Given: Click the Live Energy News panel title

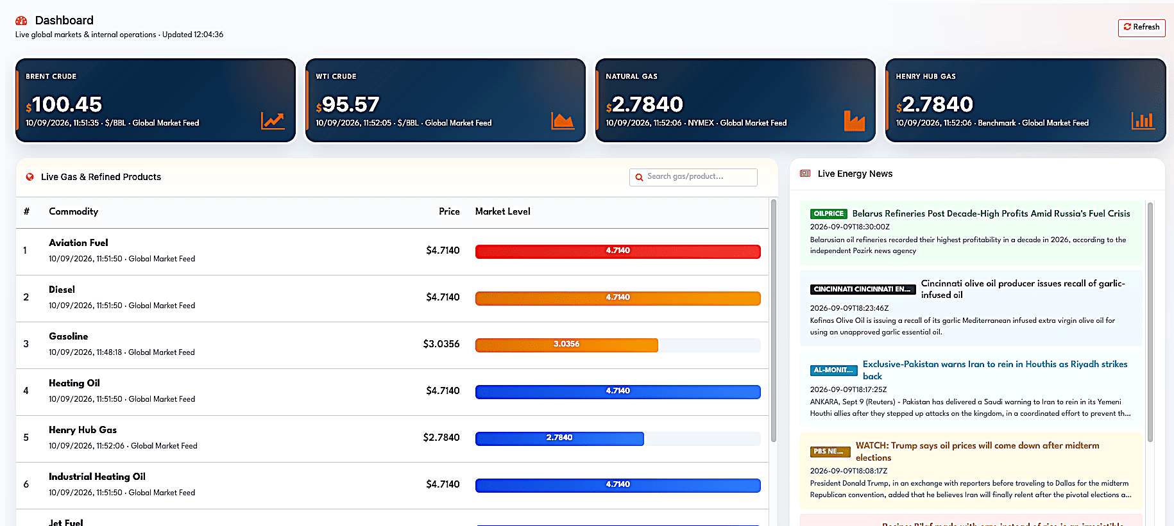Looking at the screenshot, I should coord(855,174).
